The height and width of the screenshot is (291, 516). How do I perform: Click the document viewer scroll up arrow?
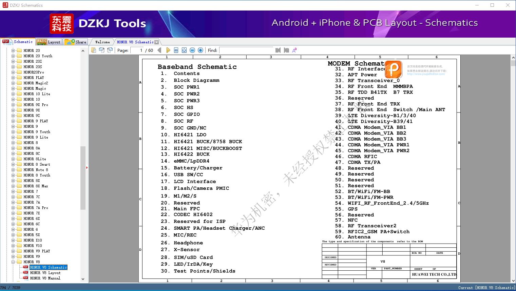click(x=513, y=58)
